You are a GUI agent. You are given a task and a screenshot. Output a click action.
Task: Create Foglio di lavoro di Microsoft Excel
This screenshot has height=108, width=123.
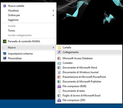tap(89, 95)
